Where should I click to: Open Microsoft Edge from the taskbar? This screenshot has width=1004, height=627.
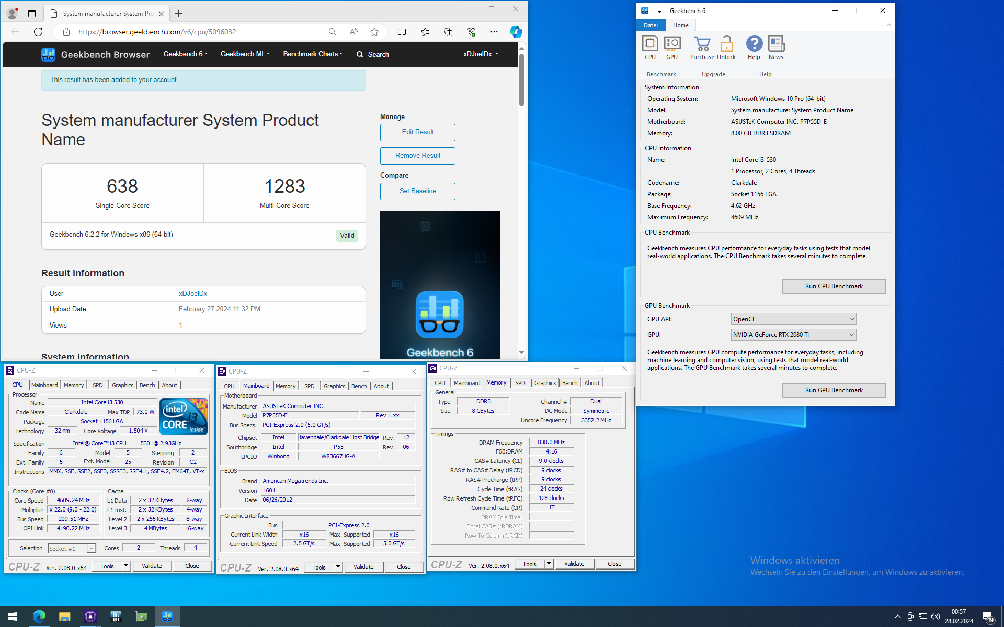pos(39,617)
